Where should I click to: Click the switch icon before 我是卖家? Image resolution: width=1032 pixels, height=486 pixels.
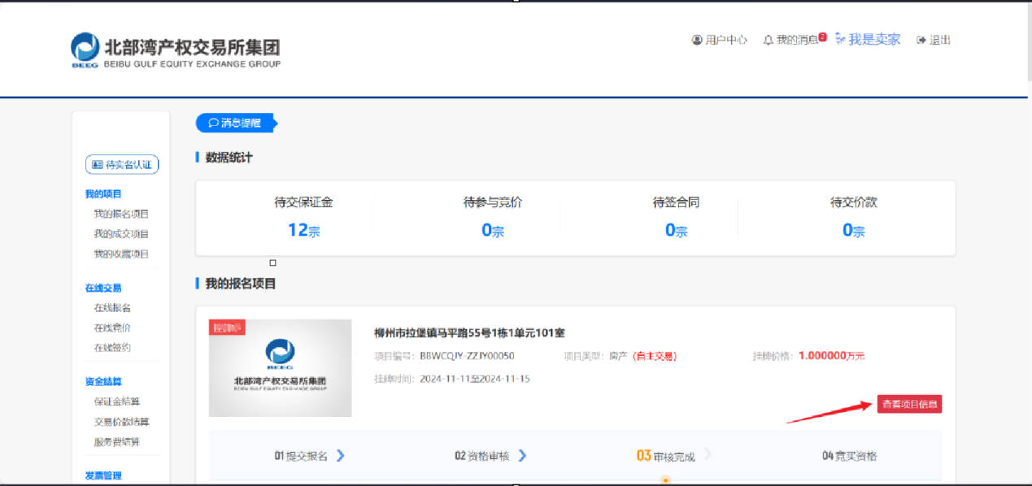(841, 39)
